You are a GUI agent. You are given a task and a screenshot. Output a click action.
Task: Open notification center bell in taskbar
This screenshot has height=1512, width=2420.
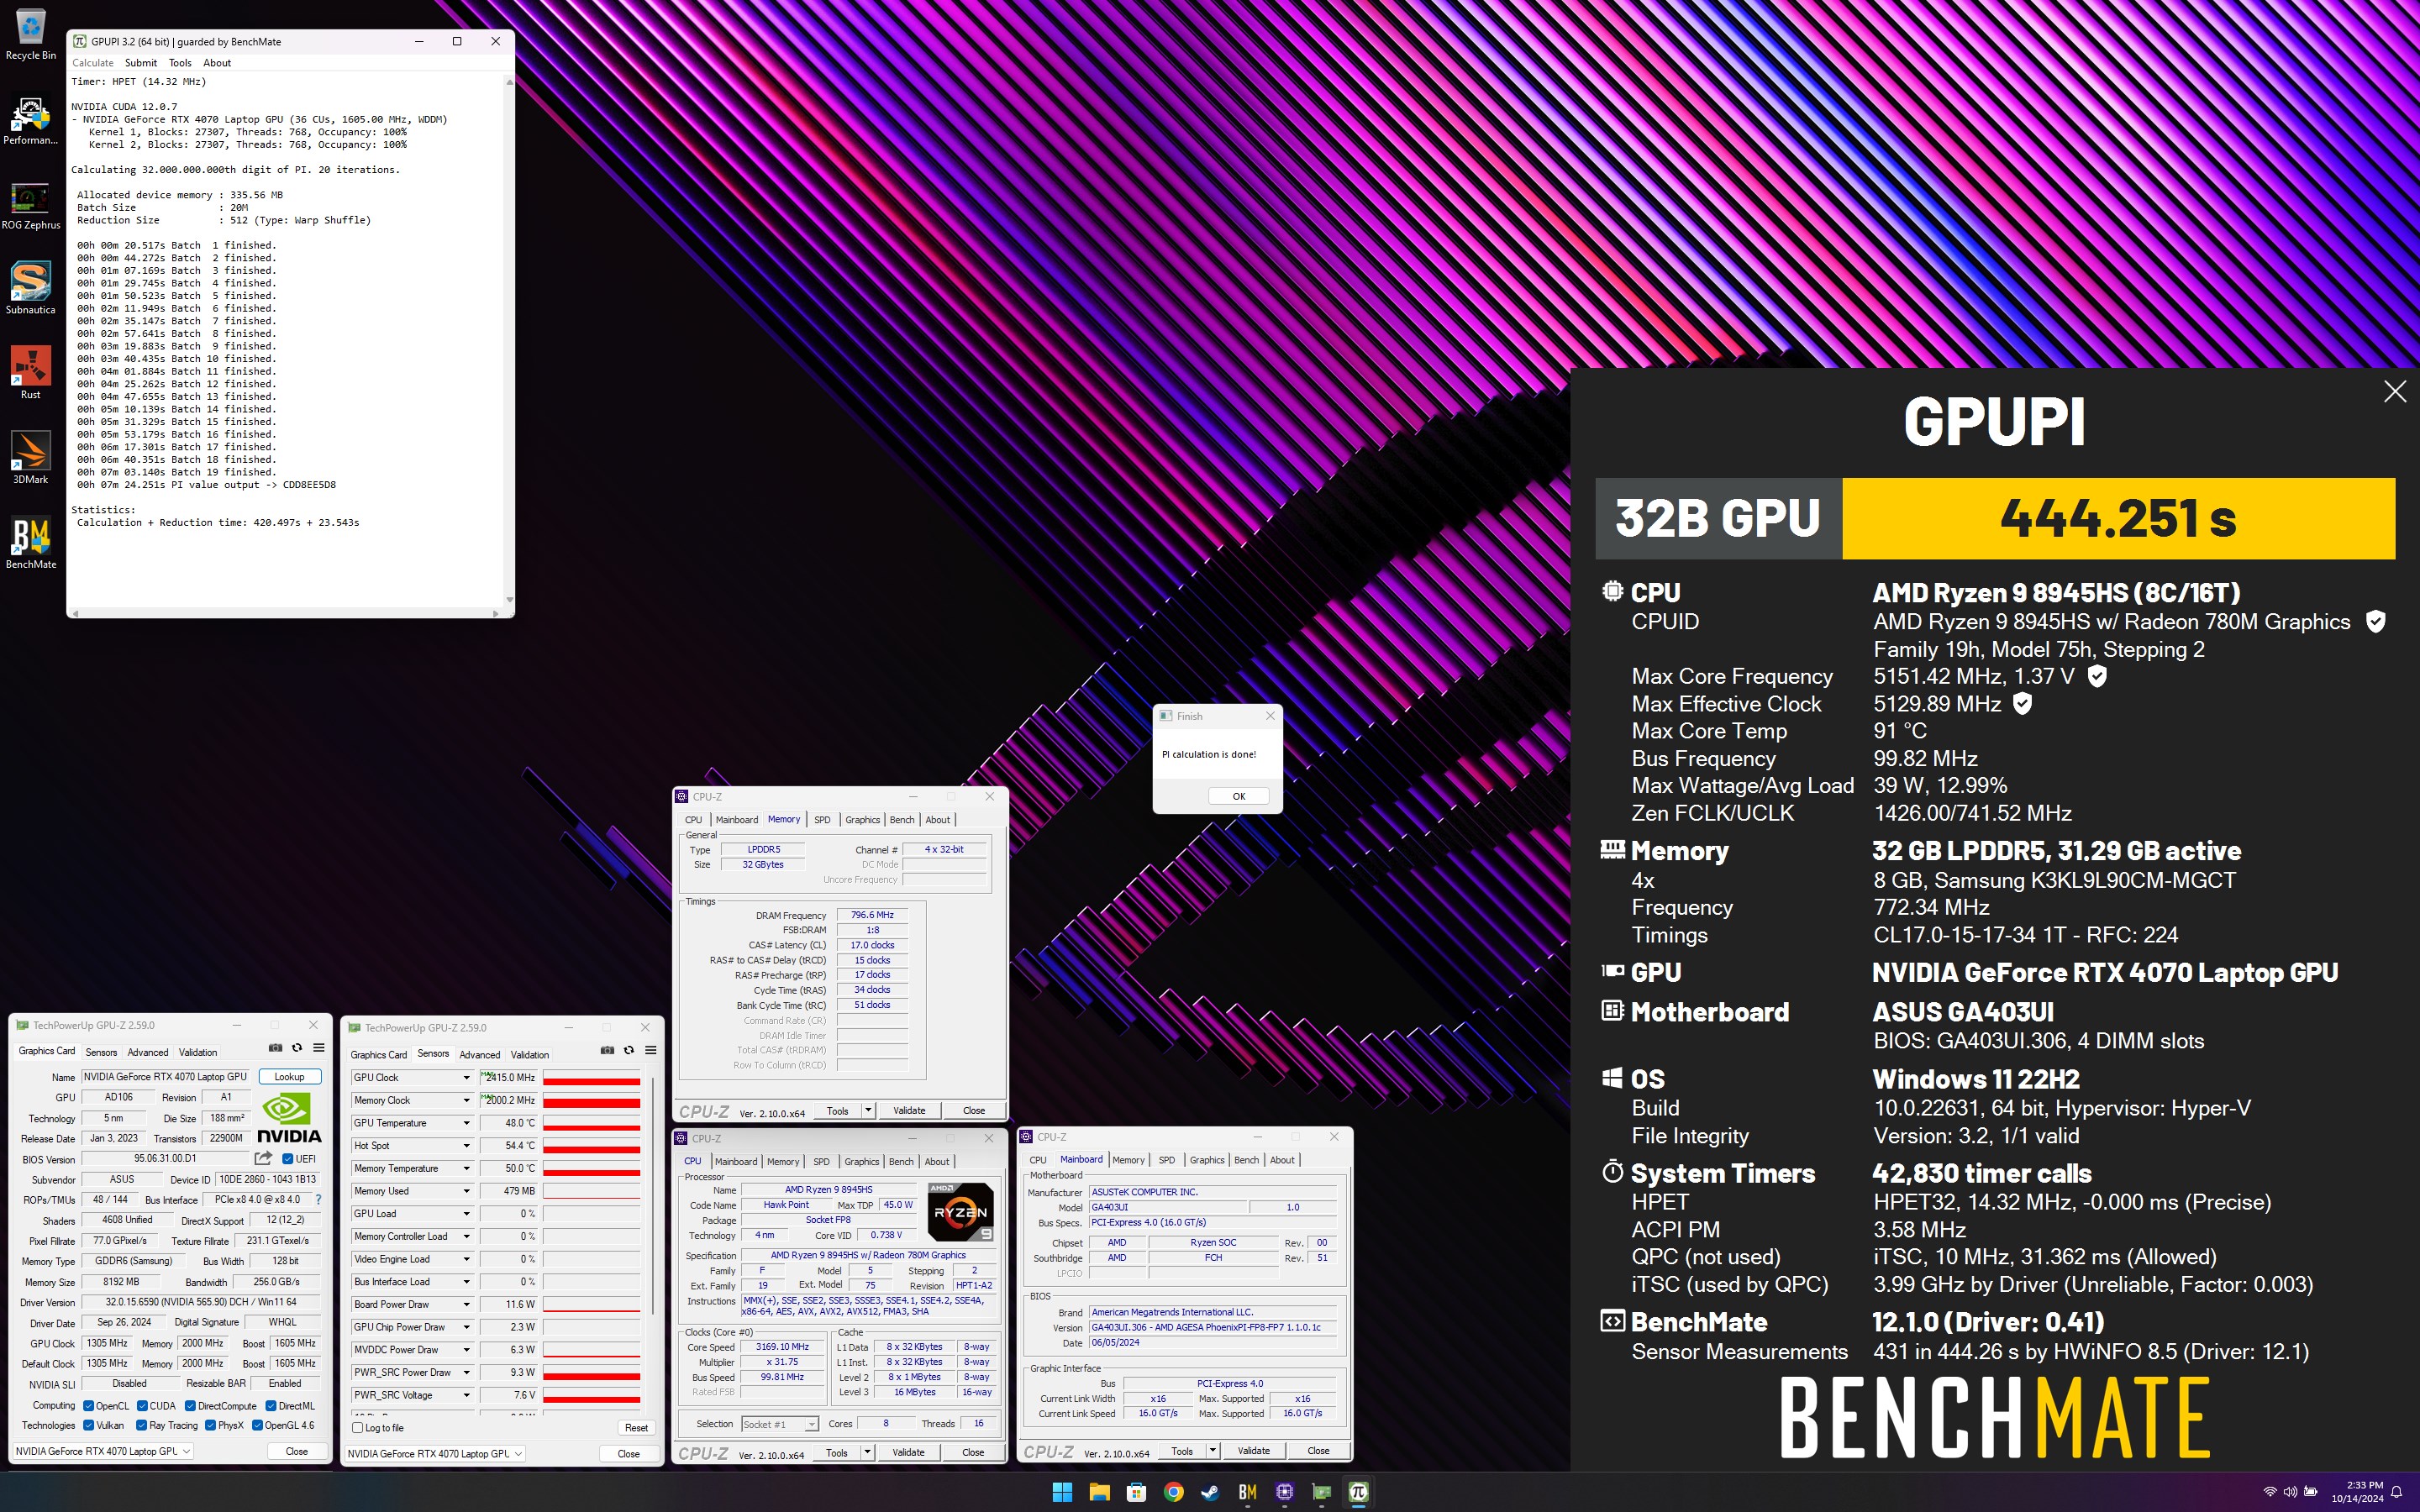2397,1492
